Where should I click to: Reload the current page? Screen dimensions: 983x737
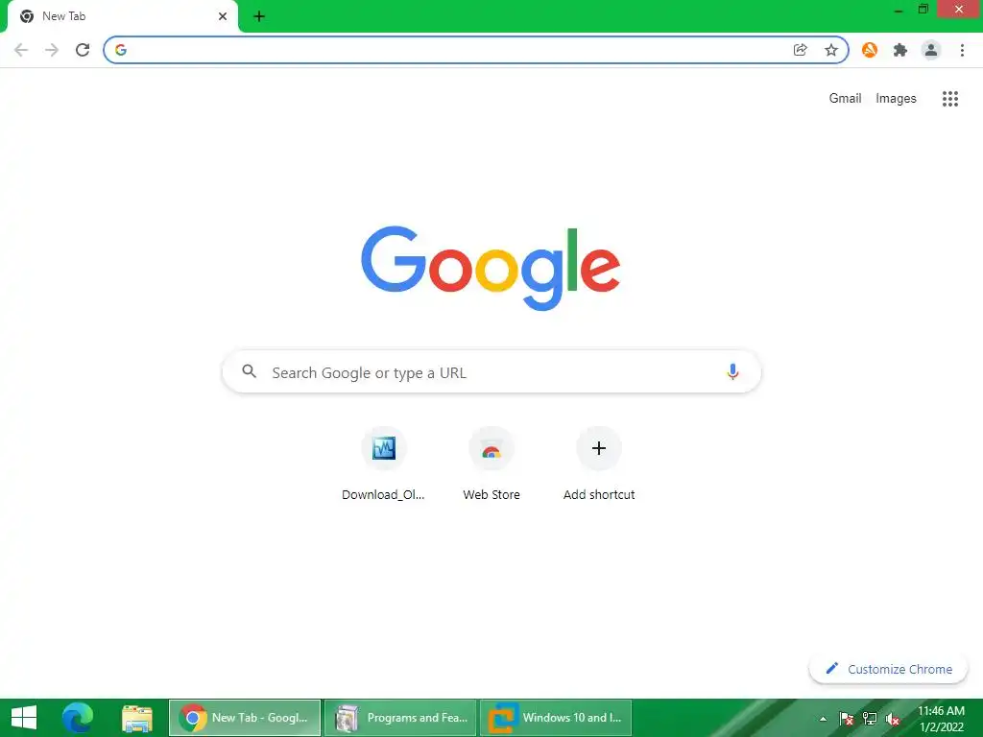click(x=83, y=50)
